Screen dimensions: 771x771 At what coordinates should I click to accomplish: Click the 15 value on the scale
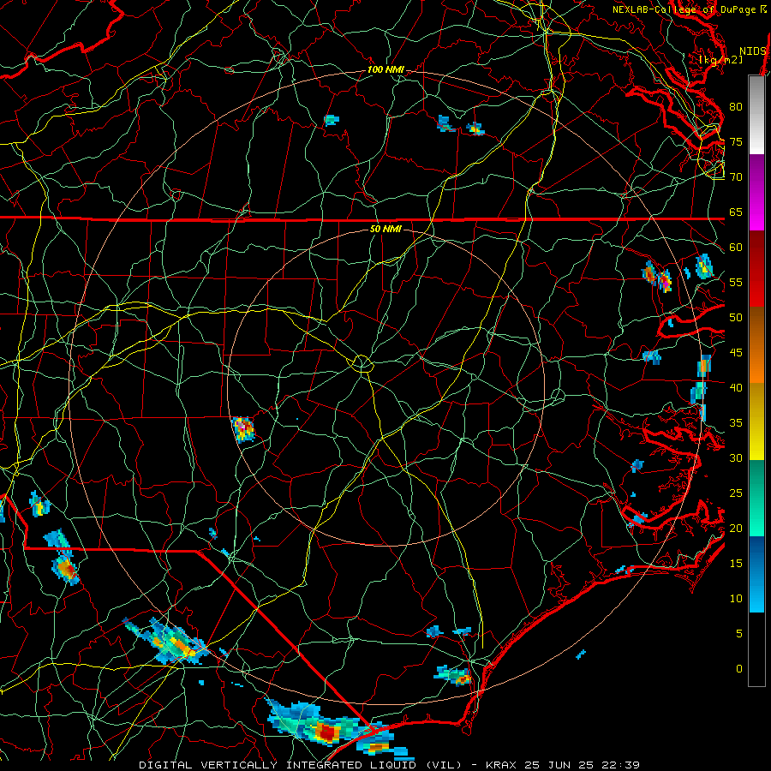click(x=736, y=564)
